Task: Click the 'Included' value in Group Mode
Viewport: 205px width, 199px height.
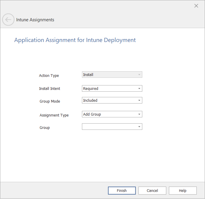Action: click(x=90, y=101)
